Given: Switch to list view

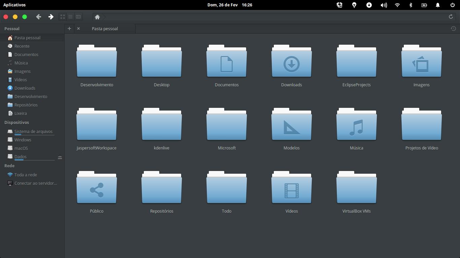Looking at the screenshot, I should (x=70, y=17).
